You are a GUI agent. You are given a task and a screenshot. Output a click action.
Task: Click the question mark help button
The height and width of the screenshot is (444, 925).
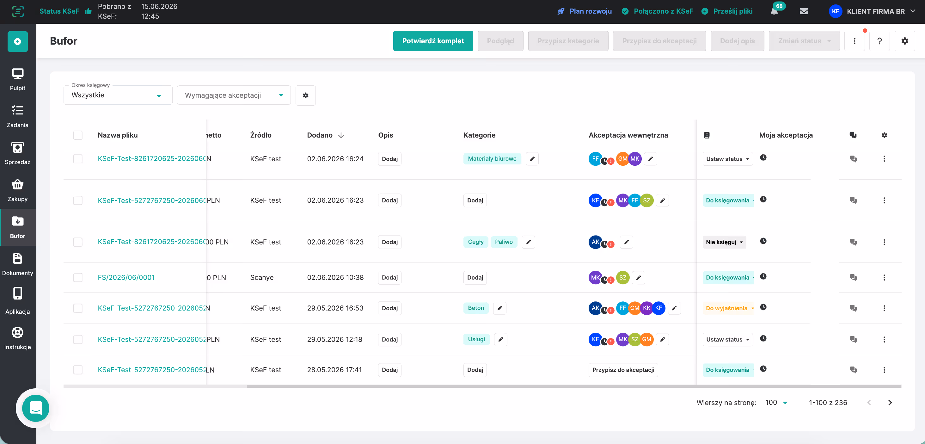[879, 41]
